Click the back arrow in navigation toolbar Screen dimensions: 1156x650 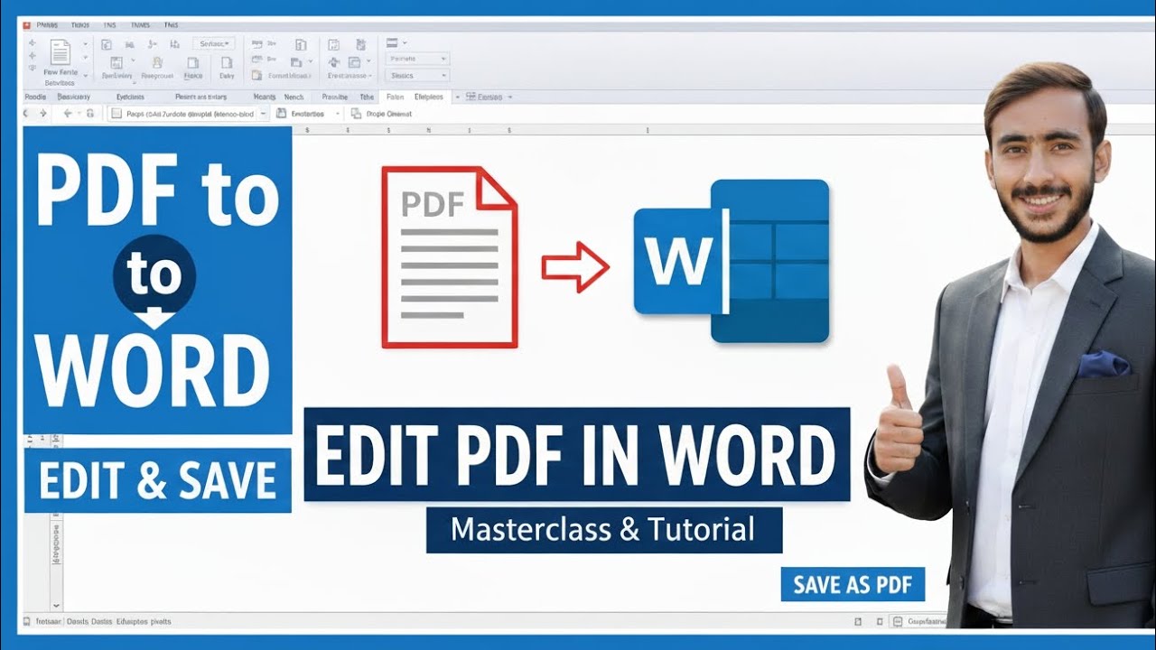[x=68, y=114]
